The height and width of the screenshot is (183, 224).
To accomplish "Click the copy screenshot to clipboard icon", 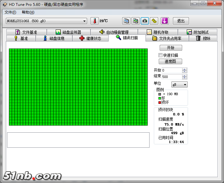I will (x=135, y=21).
